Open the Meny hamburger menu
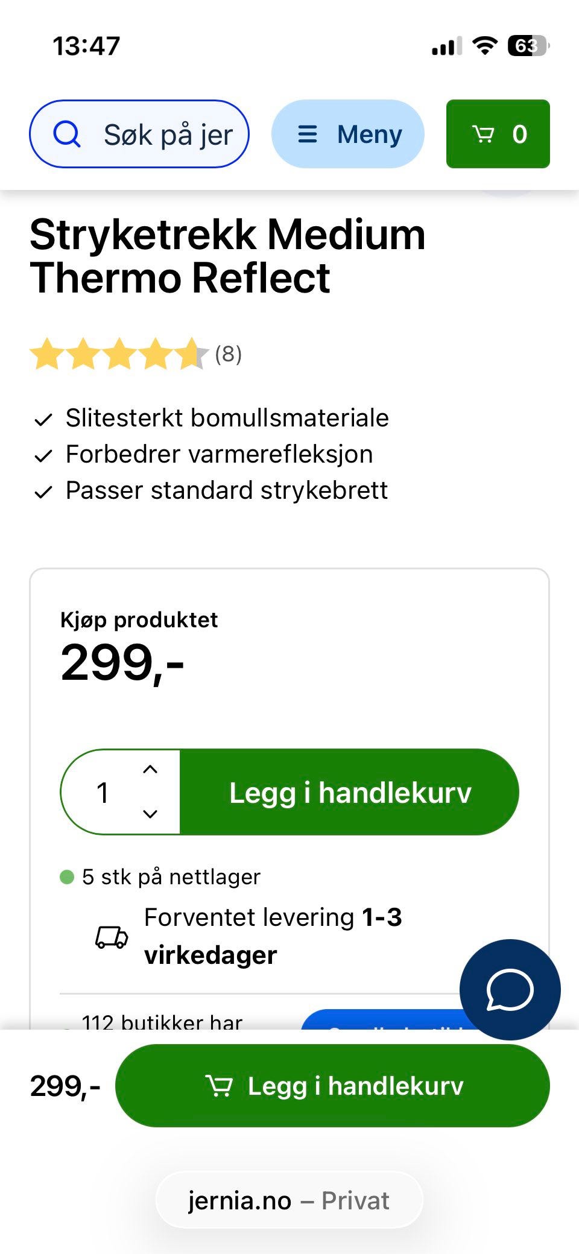579x1254 pixels. click(x=348, y=134)
